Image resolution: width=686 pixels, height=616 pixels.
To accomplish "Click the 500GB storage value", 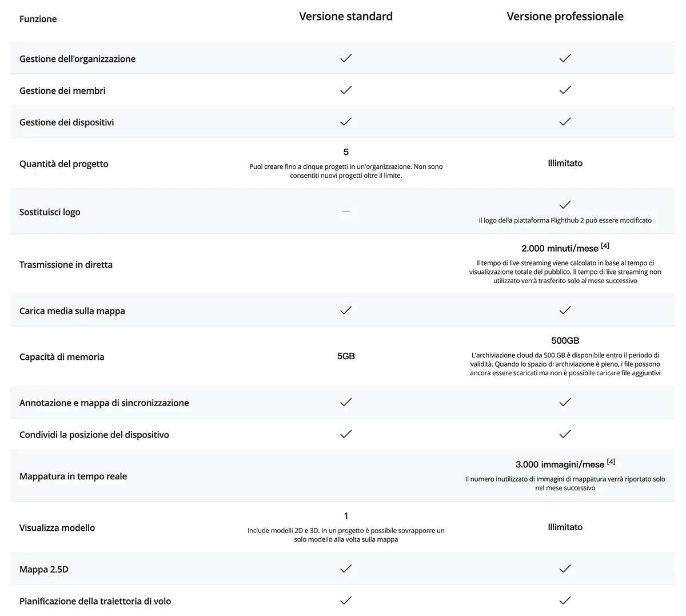I will tap(565, 341).
